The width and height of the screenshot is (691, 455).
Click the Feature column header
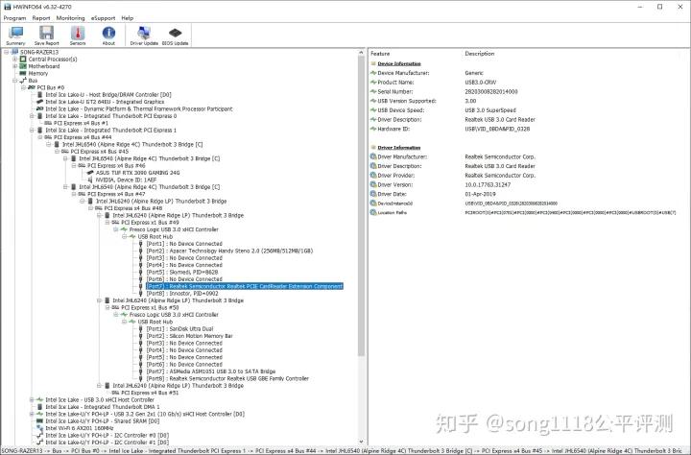tap(380, 54)
